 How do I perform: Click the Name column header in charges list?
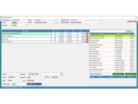point(102,34)
